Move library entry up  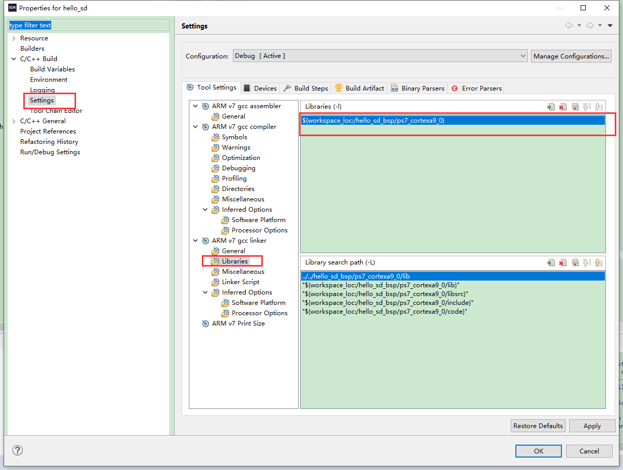point(587,106)
